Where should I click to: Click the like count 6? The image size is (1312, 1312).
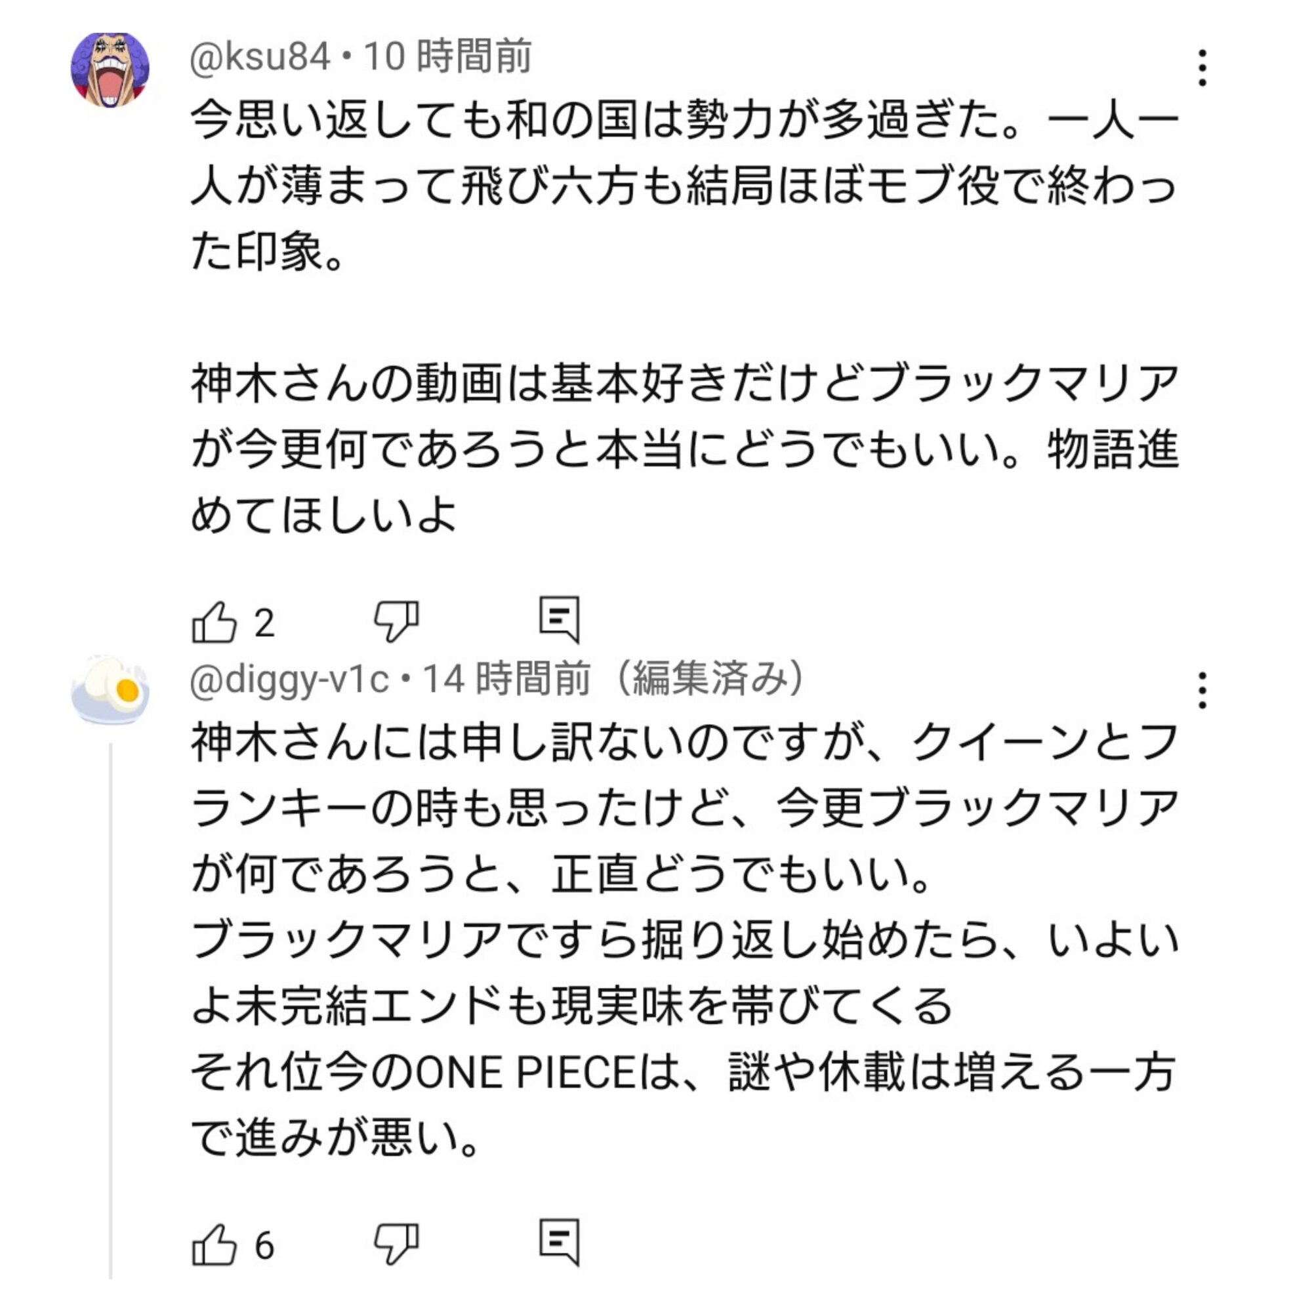(x=264, y=1246)
